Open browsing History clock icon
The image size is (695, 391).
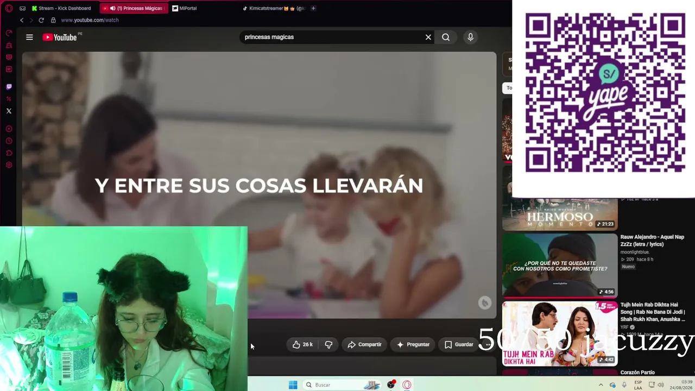pos(9,141)
